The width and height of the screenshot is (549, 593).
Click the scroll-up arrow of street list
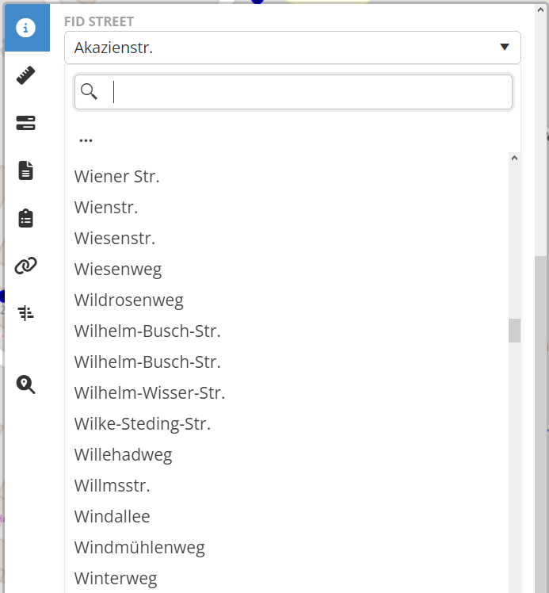514,159
